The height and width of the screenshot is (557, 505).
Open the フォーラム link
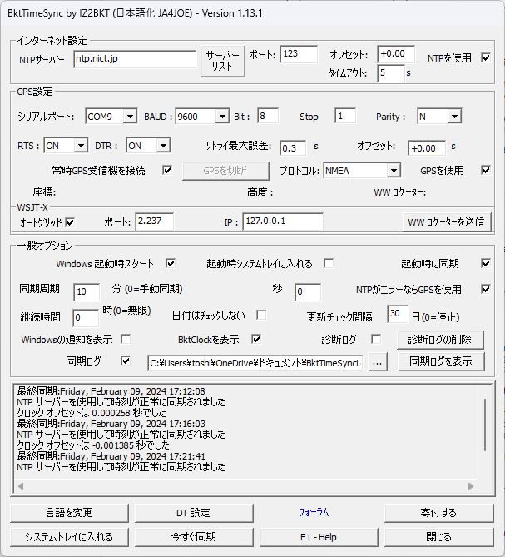pos(314,512)
